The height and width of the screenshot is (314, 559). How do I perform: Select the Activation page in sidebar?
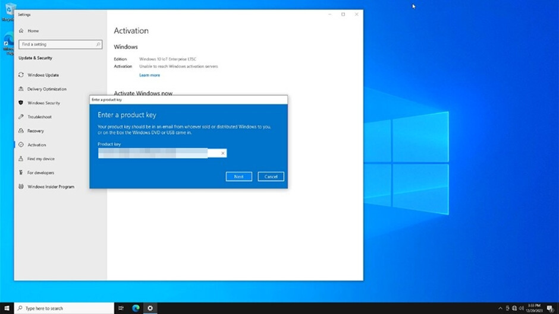[x=37, y=145]
